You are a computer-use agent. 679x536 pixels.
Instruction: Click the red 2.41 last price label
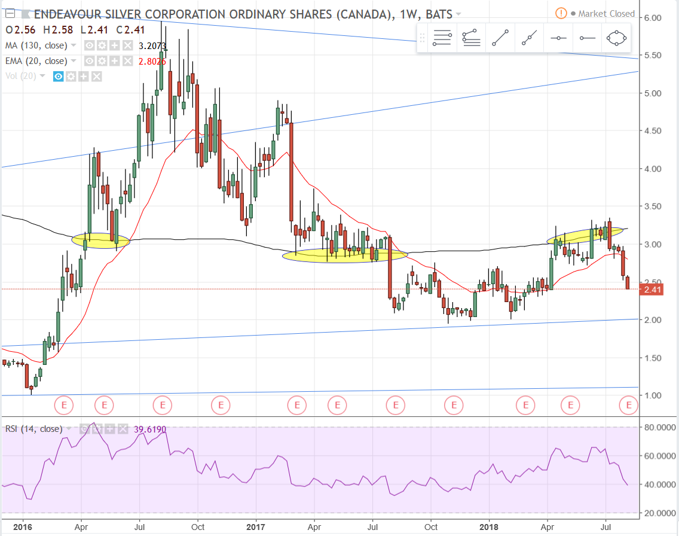(x=652, y=290)
